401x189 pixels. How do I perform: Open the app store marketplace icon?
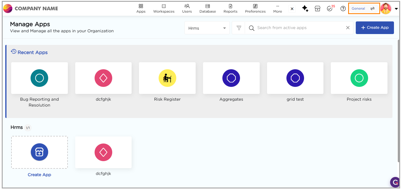click(x=317, y=9)
